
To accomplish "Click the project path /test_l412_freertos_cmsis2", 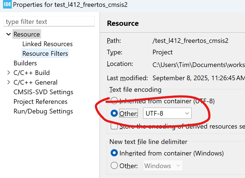I will pyautogui.click(x=190, y=41).
